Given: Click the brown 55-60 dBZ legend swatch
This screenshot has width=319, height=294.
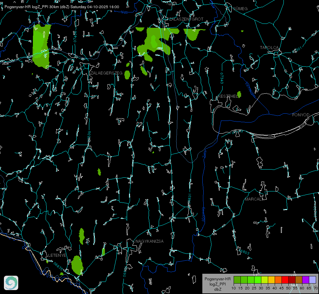Looking at the screenshot, I should click(x=299, y=280).
